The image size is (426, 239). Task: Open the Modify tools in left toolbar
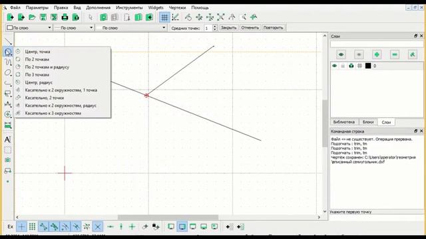(x=8, y=114)
